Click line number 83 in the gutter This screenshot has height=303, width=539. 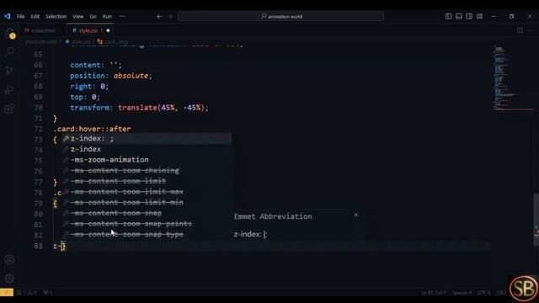(38, 246)
